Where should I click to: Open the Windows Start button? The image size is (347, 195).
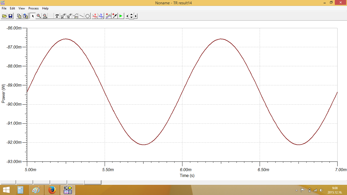(x=6, y=190)
